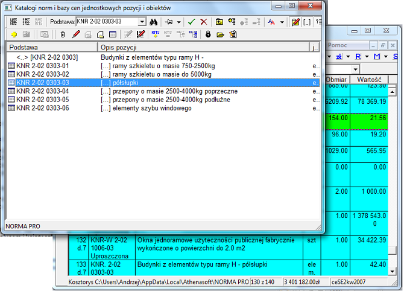Click the padlock icon in the toolbar
This screenshot has width=404, height=291.
coord(208,35)
